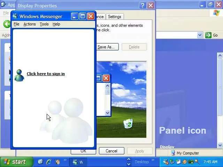Click the My Computer icon in status bar
Image resolution: width=223 pixels, height=167 pixels.
click(173, 153)
